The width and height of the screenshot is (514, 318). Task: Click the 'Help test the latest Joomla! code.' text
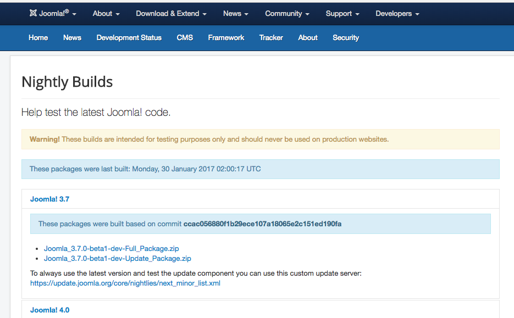[x=96, y=113]
